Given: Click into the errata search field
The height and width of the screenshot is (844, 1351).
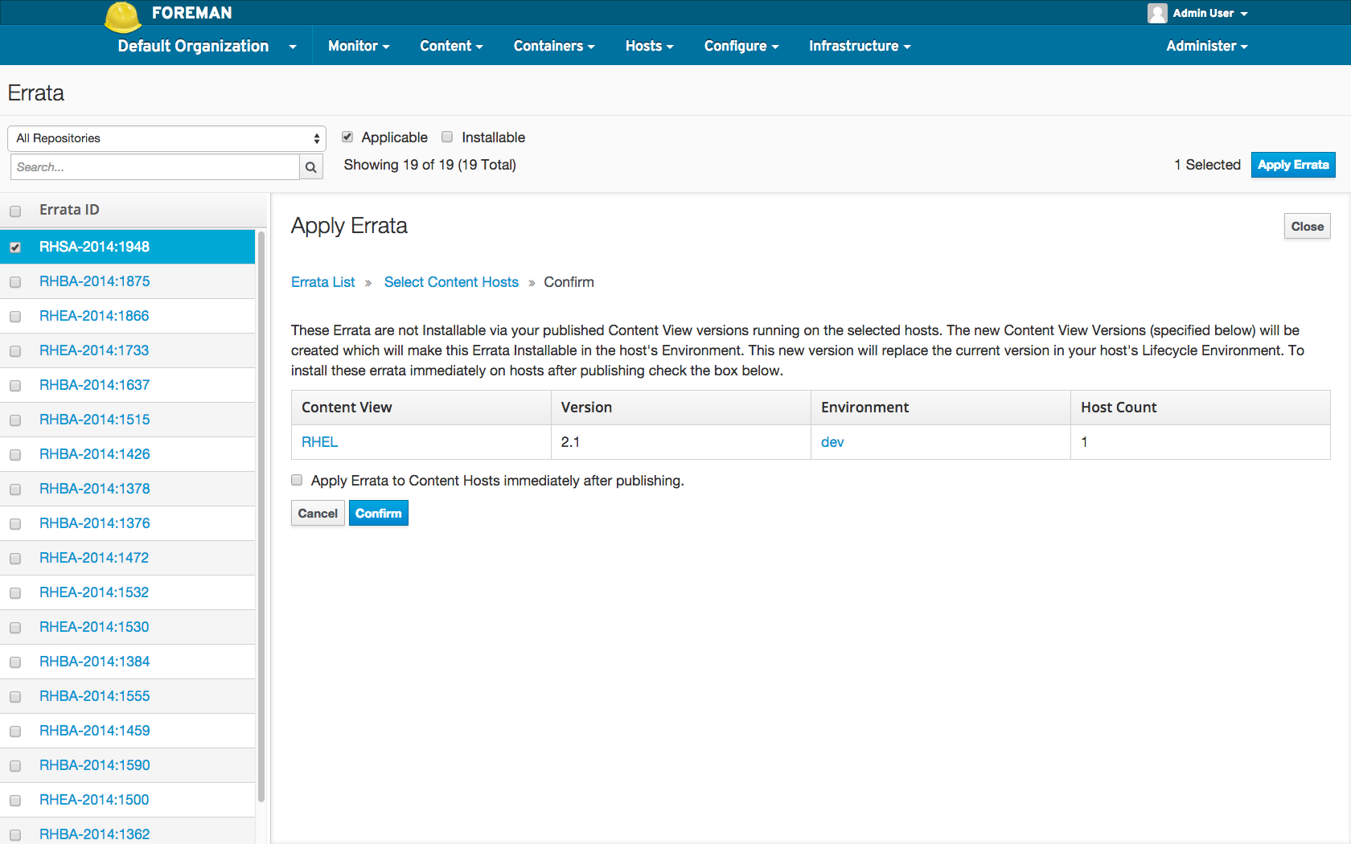Looking at the screenshot, I should click(x=154, y=167).
